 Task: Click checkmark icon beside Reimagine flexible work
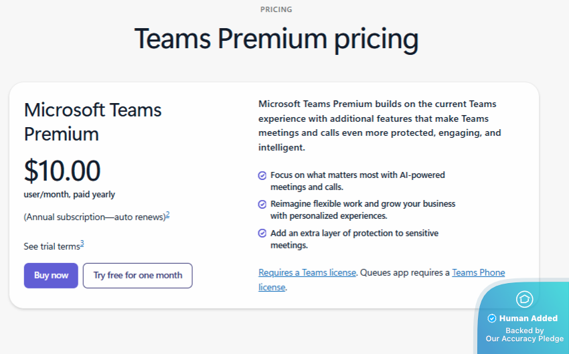(262, 204)
